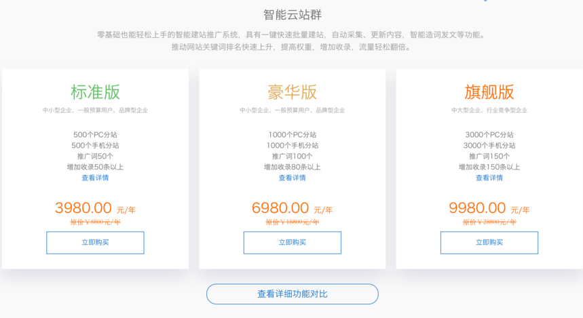Viewport: 583px width, 318px height.
Task: Click 立即购买 button under 旗舰版
Action: [489, 243]
